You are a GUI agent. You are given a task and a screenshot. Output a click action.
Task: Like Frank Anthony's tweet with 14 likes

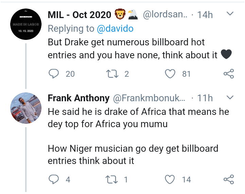point(170,179)
